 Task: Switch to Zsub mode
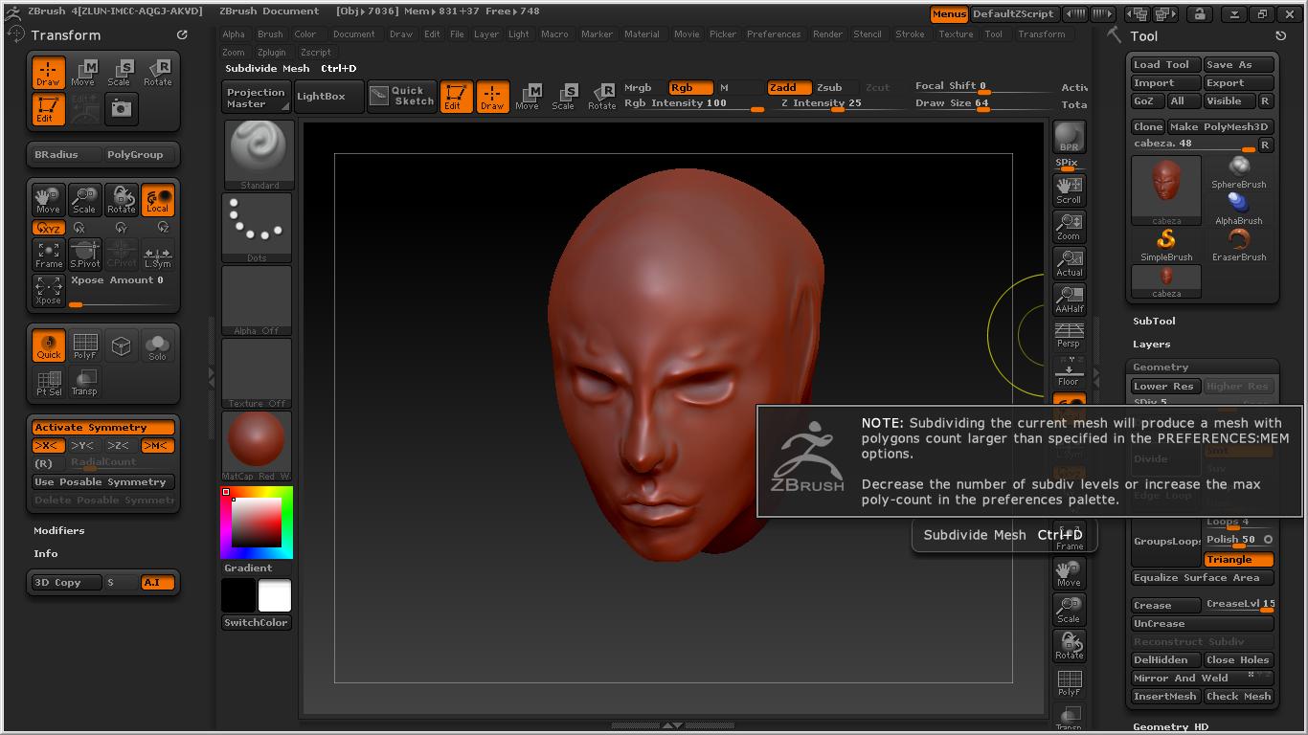click(x=830, y=88)
